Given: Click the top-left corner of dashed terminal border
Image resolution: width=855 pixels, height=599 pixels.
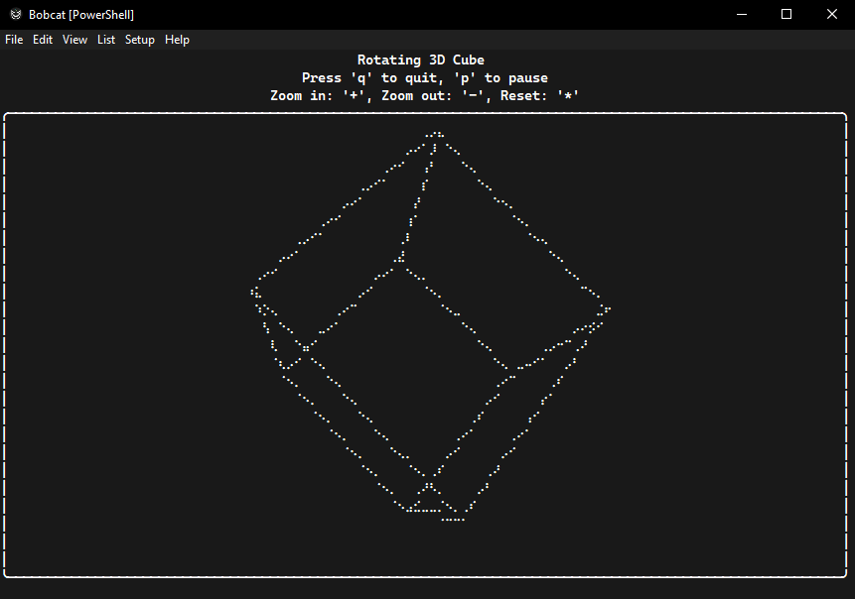Looking at the screenshot, I should coord(7,116).
